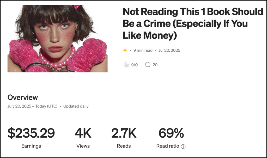The image size is (267, 158).
Task: Open the Read ratio info icon
Action: pyautogui.click(x=183, y=146)
